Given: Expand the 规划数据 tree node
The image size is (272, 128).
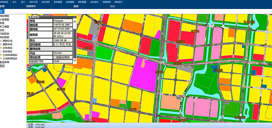Looking at the screenshot, I should 4,37.
